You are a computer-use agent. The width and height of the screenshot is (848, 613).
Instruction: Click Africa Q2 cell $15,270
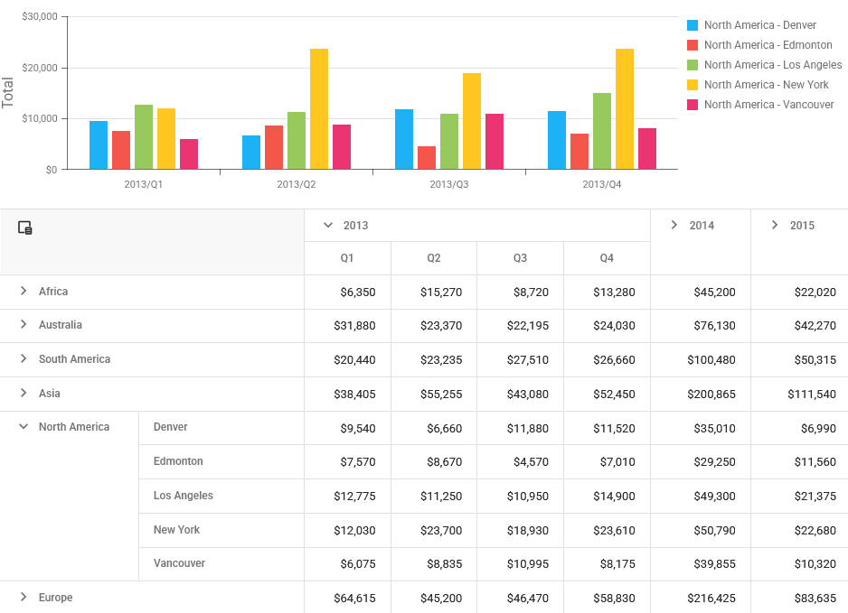point(434,293)
